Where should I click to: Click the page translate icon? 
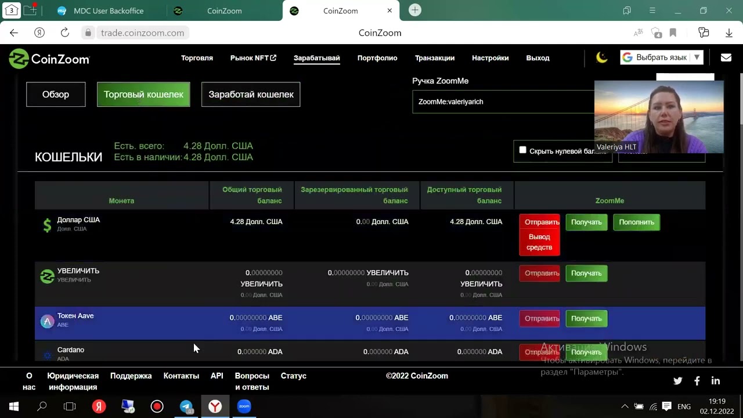pos(638,33)
